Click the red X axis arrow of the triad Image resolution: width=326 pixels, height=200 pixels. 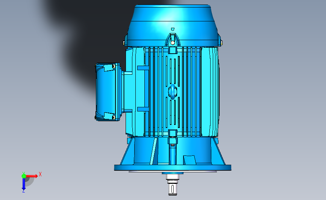32,176
